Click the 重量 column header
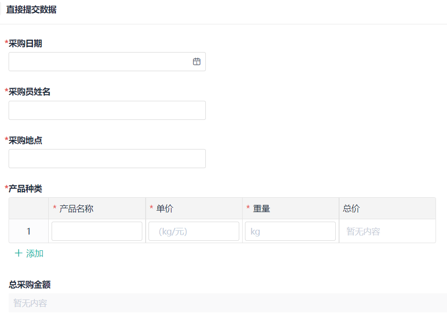Screen dimensions: 447x321 [x=261, y=208]
